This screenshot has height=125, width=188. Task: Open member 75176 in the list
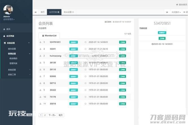tap(53, 97)
